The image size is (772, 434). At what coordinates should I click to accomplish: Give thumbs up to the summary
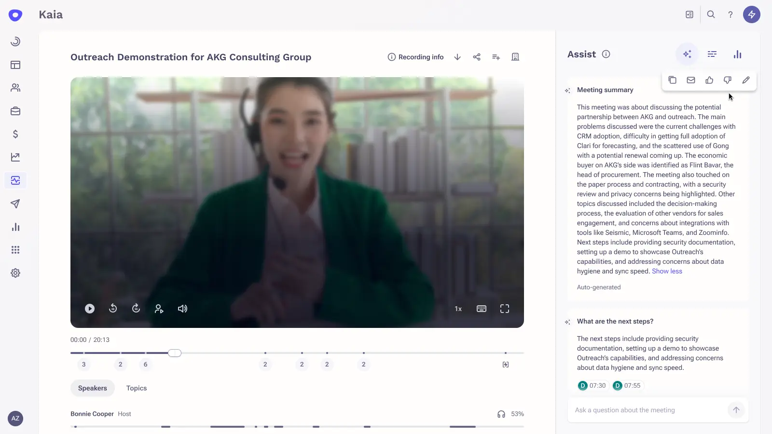tap(709, 80)
